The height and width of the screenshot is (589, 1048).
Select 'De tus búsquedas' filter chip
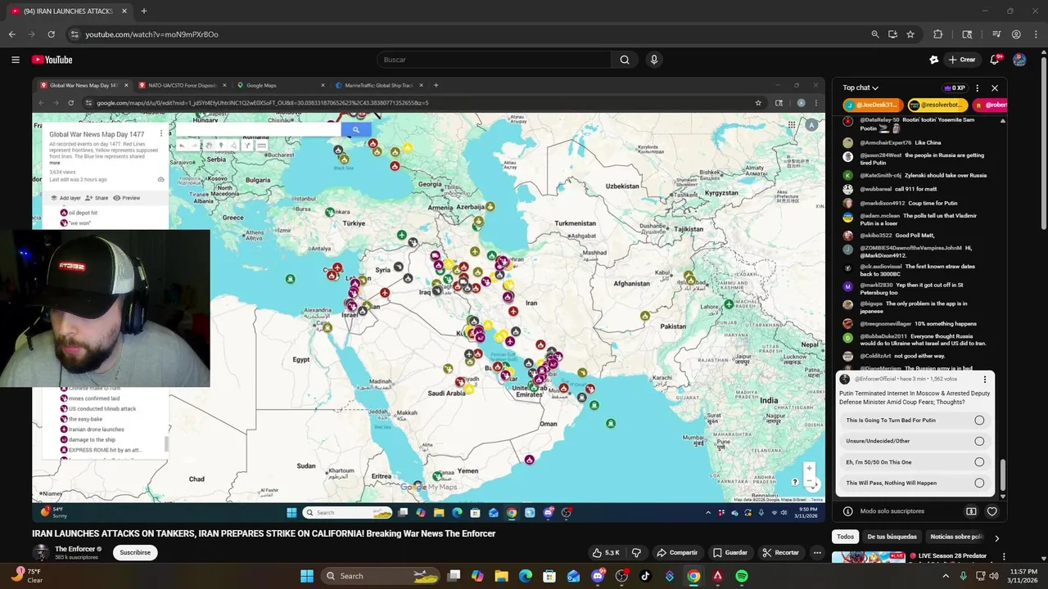pyautogui.click(x=892, y=537)
